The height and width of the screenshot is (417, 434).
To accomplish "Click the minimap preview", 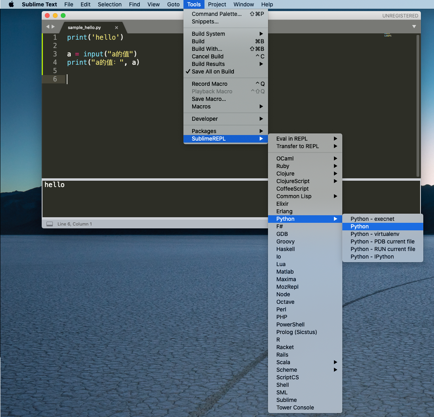I will pyautogui.click(x=388, y=35).
